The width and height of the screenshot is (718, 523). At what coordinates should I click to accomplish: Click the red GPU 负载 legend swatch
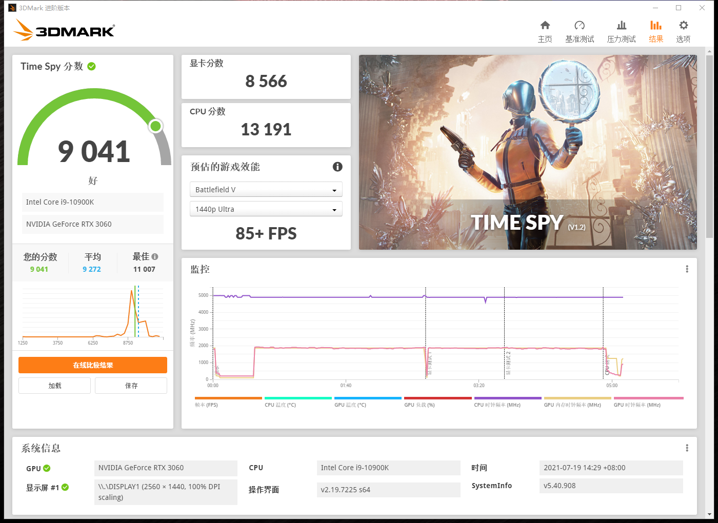(437, 398)
